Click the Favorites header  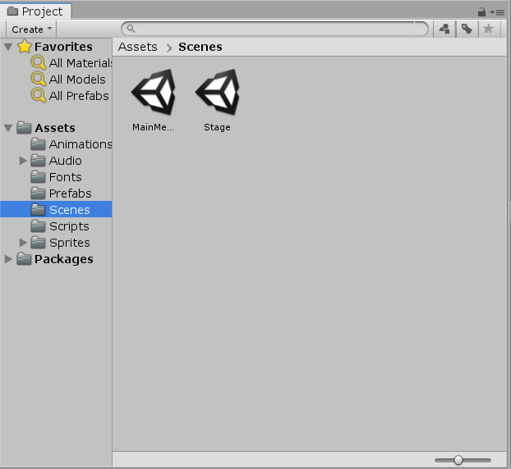[x=56, y=47]
